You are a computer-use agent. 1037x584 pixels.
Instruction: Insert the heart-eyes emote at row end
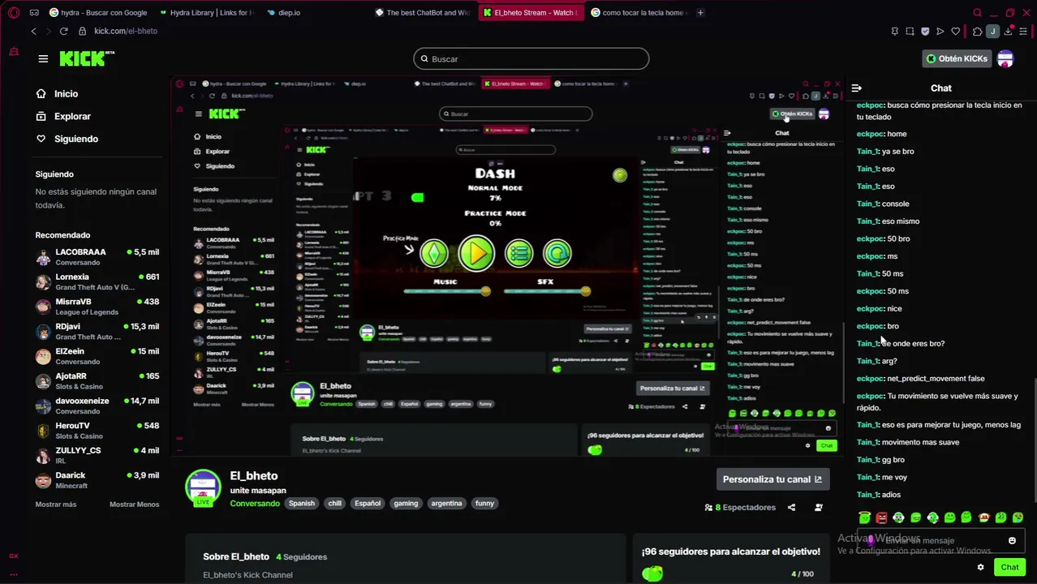[1018, 517]
